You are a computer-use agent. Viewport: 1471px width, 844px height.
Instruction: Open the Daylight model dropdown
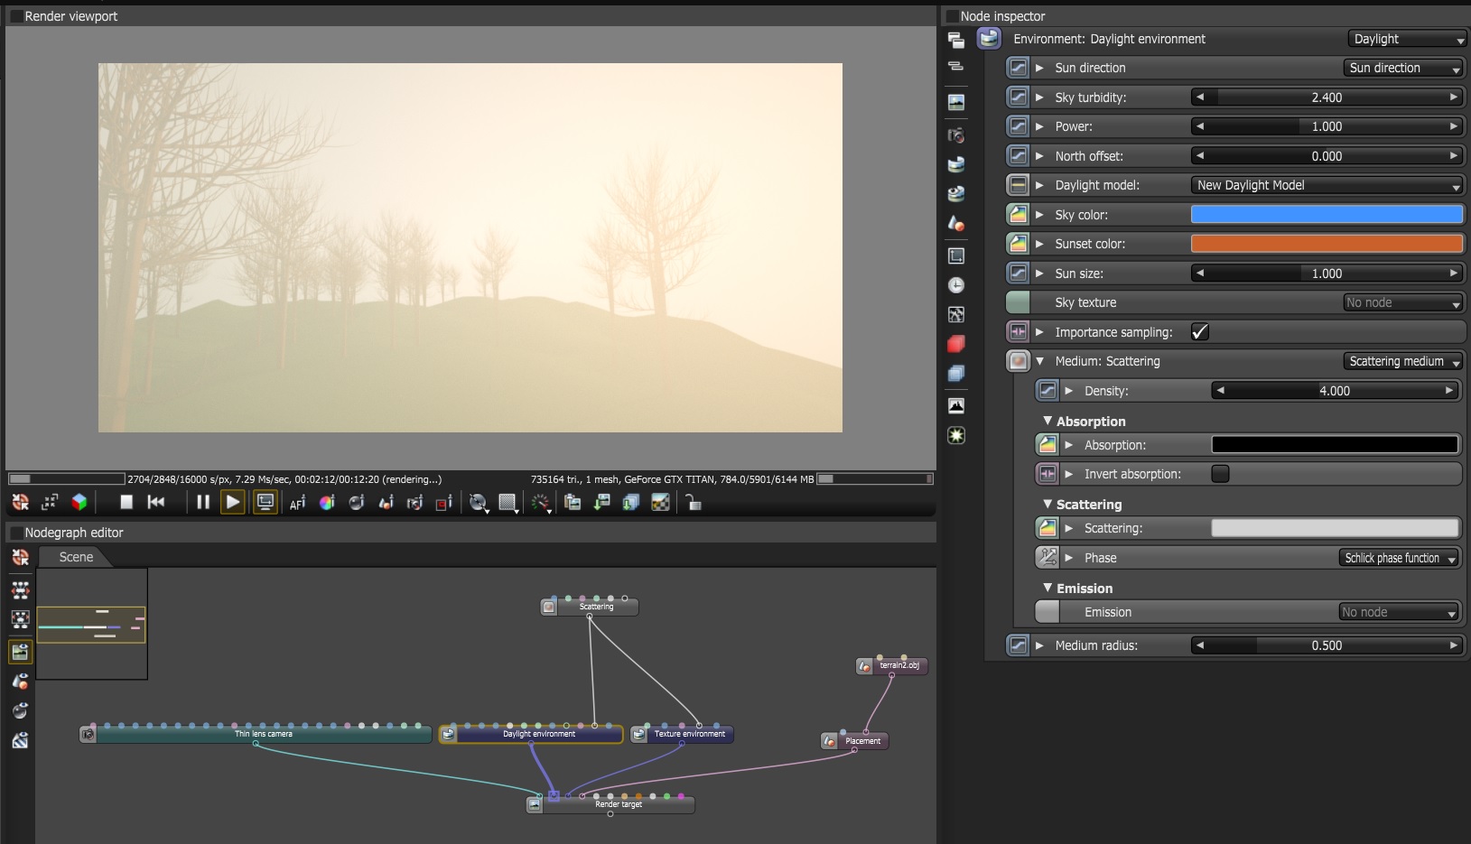click(1327, 185)
